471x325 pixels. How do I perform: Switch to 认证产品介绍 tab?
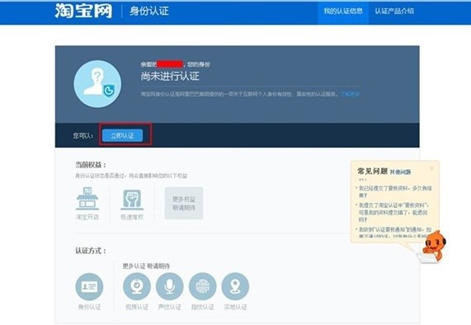tap(394, 12)
